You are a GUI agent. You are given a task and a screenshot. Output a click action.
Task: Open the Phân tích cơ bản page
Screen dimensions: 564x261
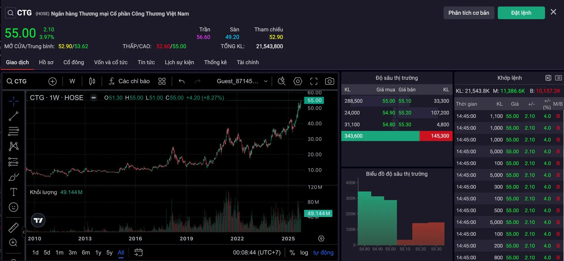pyautogui.click(x=469, y=13)
